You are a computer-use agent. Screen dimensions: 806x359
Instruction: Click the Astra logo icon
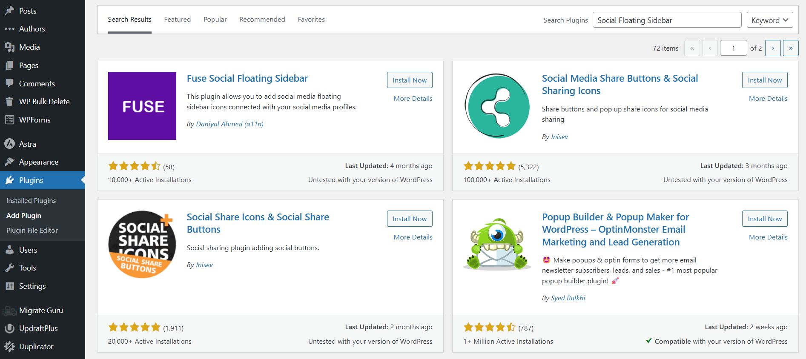9,144
